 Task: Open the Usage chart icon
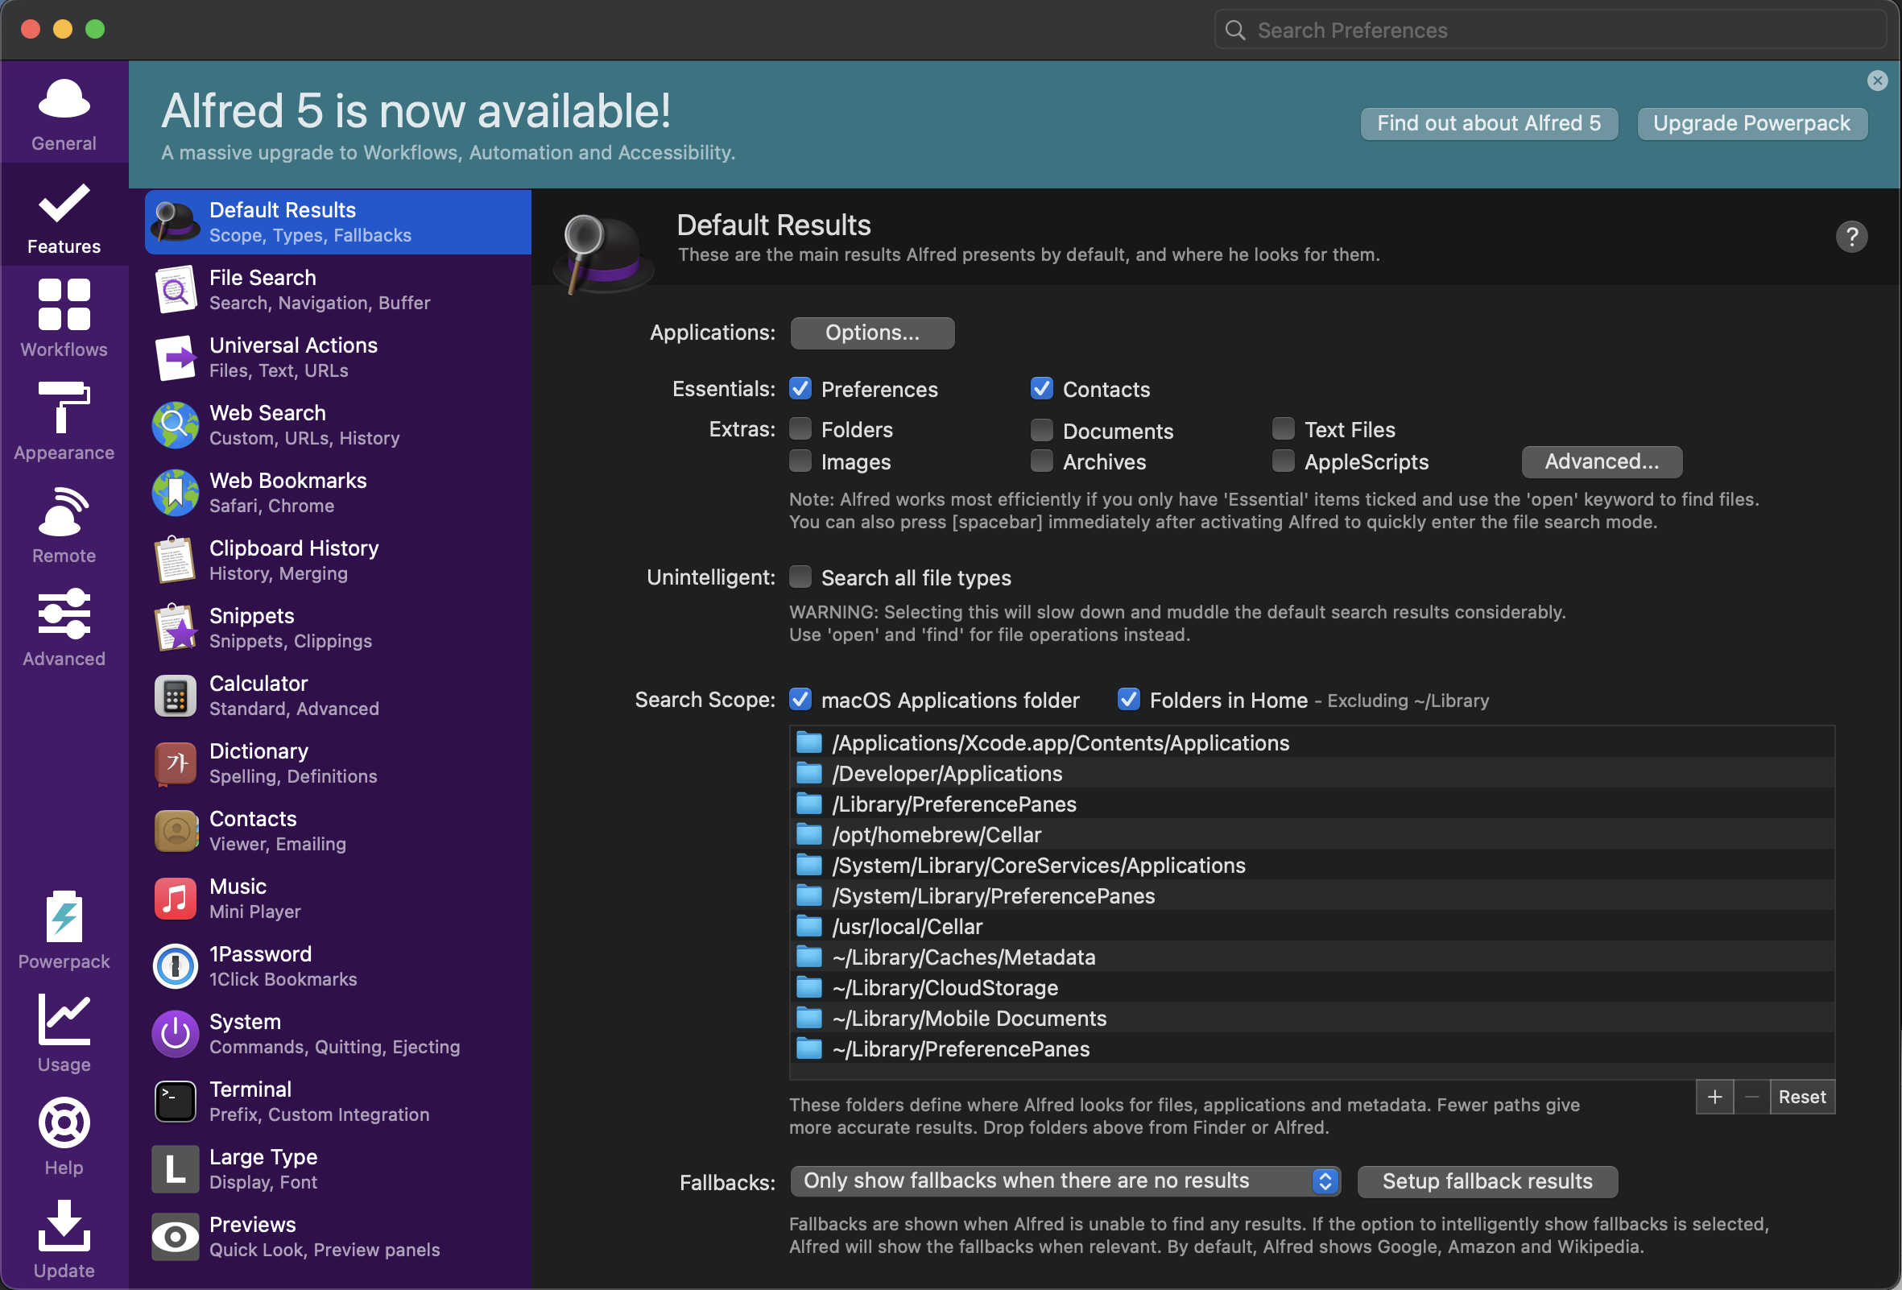click(64, 1020)
